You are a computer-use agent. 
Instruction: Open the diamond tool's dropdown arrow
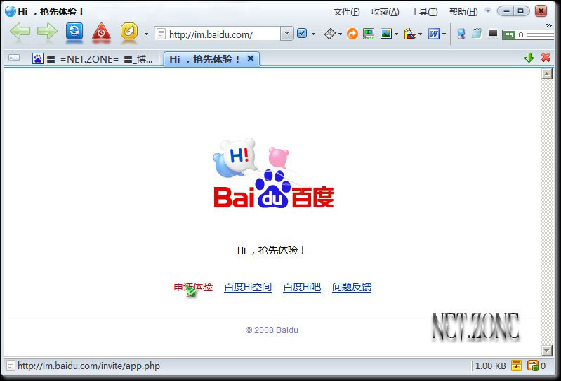pos(340,34)
